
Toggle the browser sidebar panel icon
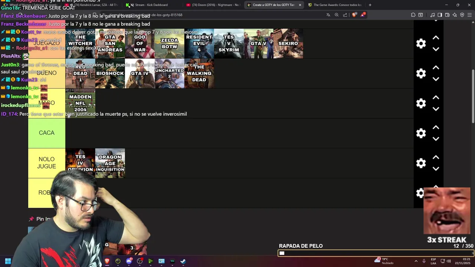pos(440,15)
